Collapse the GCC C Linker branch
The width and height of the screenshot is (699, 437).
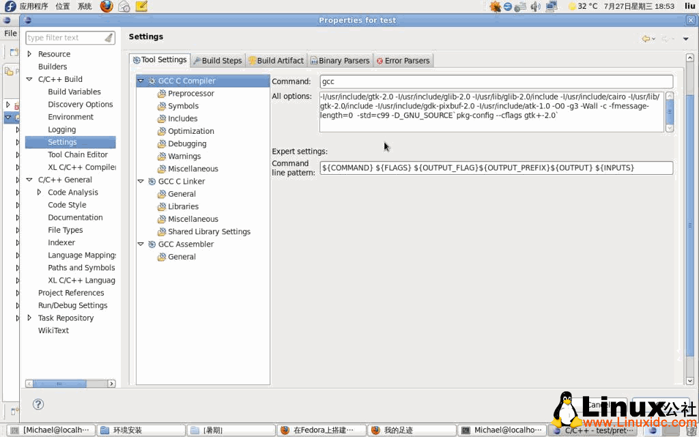tap(141, 181)
